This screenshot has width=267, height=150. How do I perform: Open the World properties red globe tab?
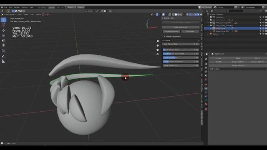[206, 80]
